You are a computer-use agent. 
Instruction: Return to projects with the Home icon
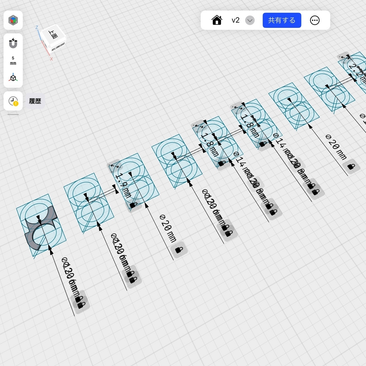point(217,20)
